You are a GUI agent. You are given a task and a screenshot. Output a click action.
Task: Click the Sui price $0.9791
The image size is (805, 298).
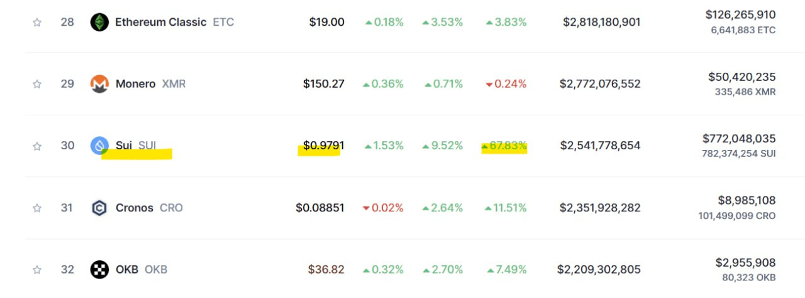[x=324, y=146]
